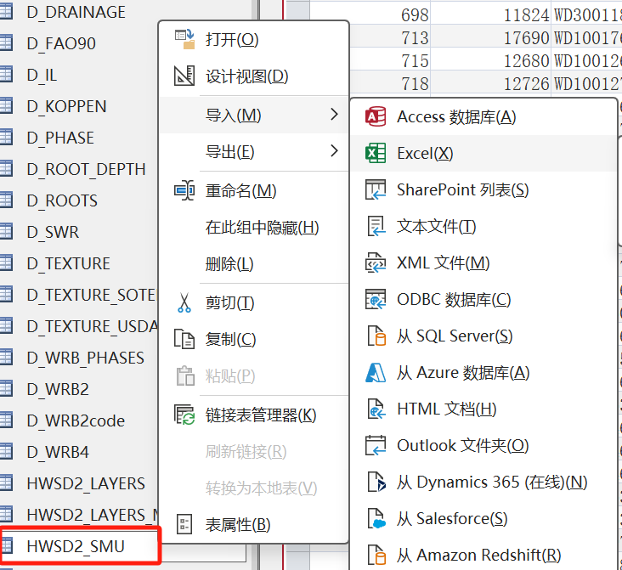The width and height of the screenshot is (622, 570).
Task: Select the D_TEXTURE table
Action: [68, 263]
